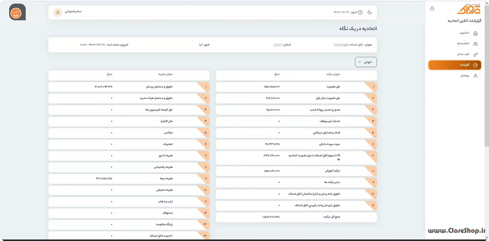The image size is (489, 241).
Task: Select income row کمک و هدایای دریافتی
Action: (296, 133)
